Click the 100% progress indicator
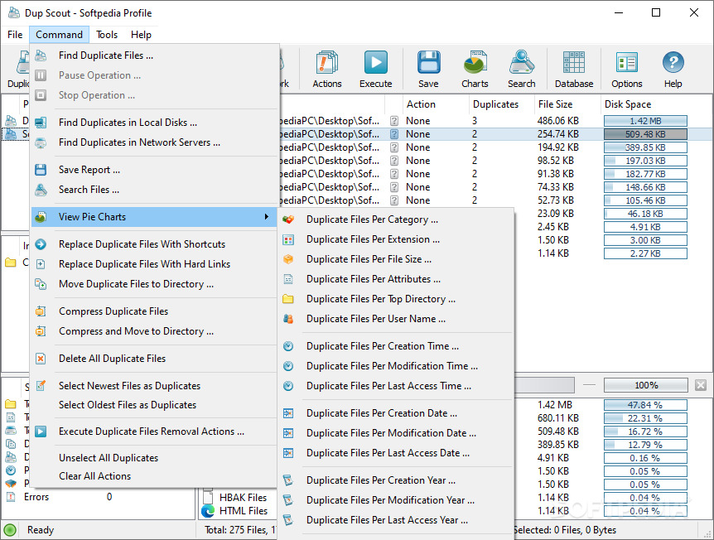The image size is (714, 540). [x=645, y=385]
